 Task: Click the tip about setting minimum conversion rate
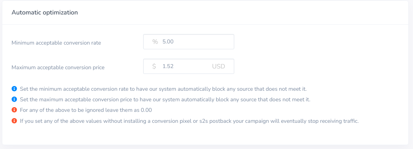[x=163, y=89]
